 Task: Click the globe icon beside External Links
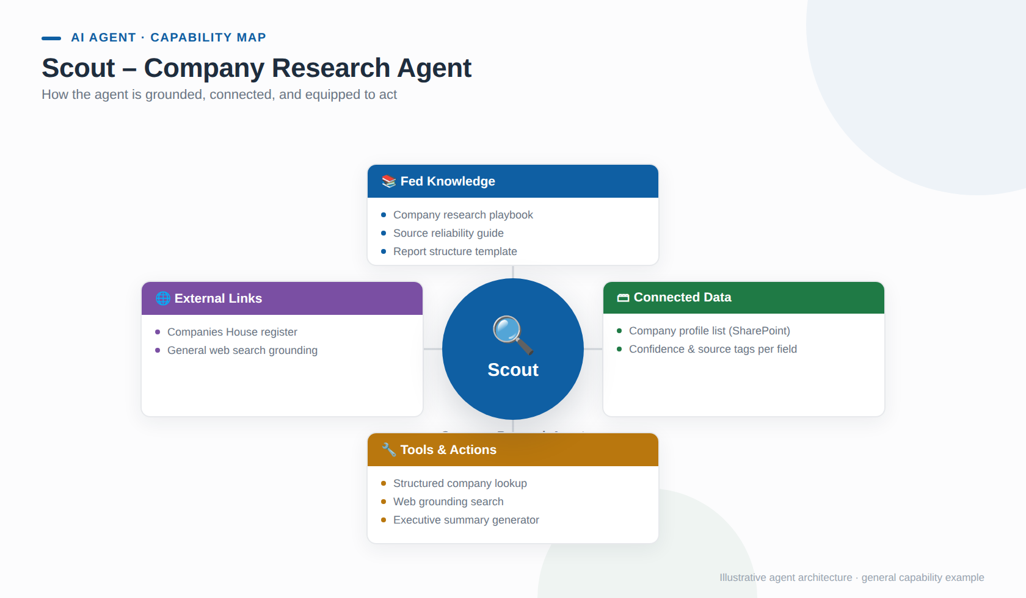point(163,298)
